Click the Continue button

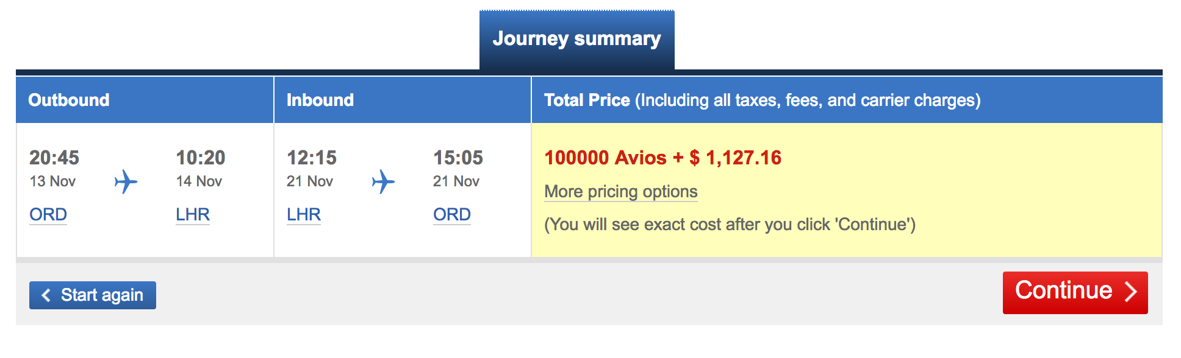(x=1075, y=293)
